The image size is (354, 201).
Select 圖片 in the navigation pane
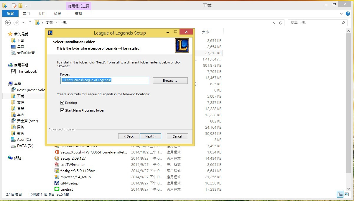pyautogui.click(x=21, y=127)
